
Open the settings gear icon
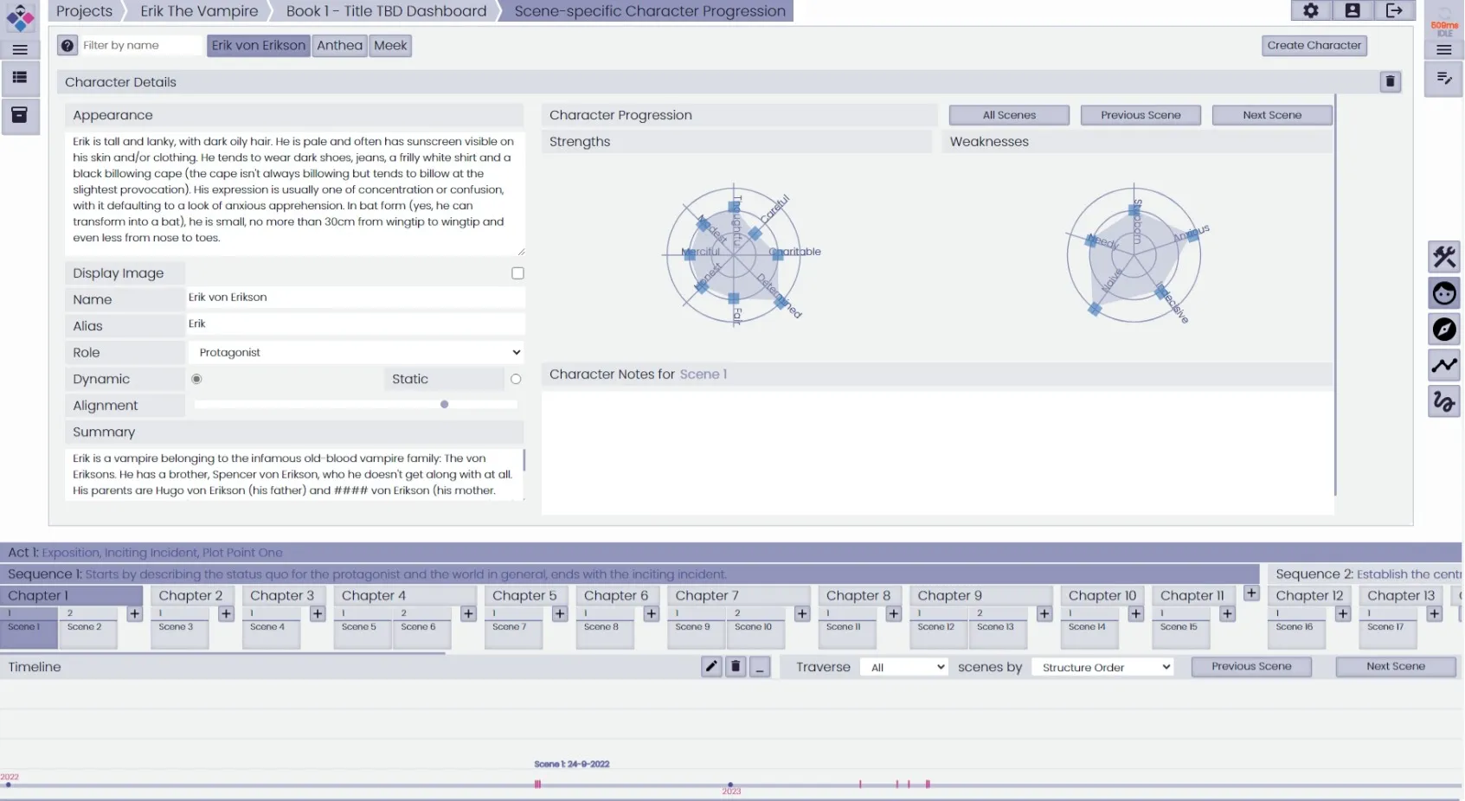1310,10
